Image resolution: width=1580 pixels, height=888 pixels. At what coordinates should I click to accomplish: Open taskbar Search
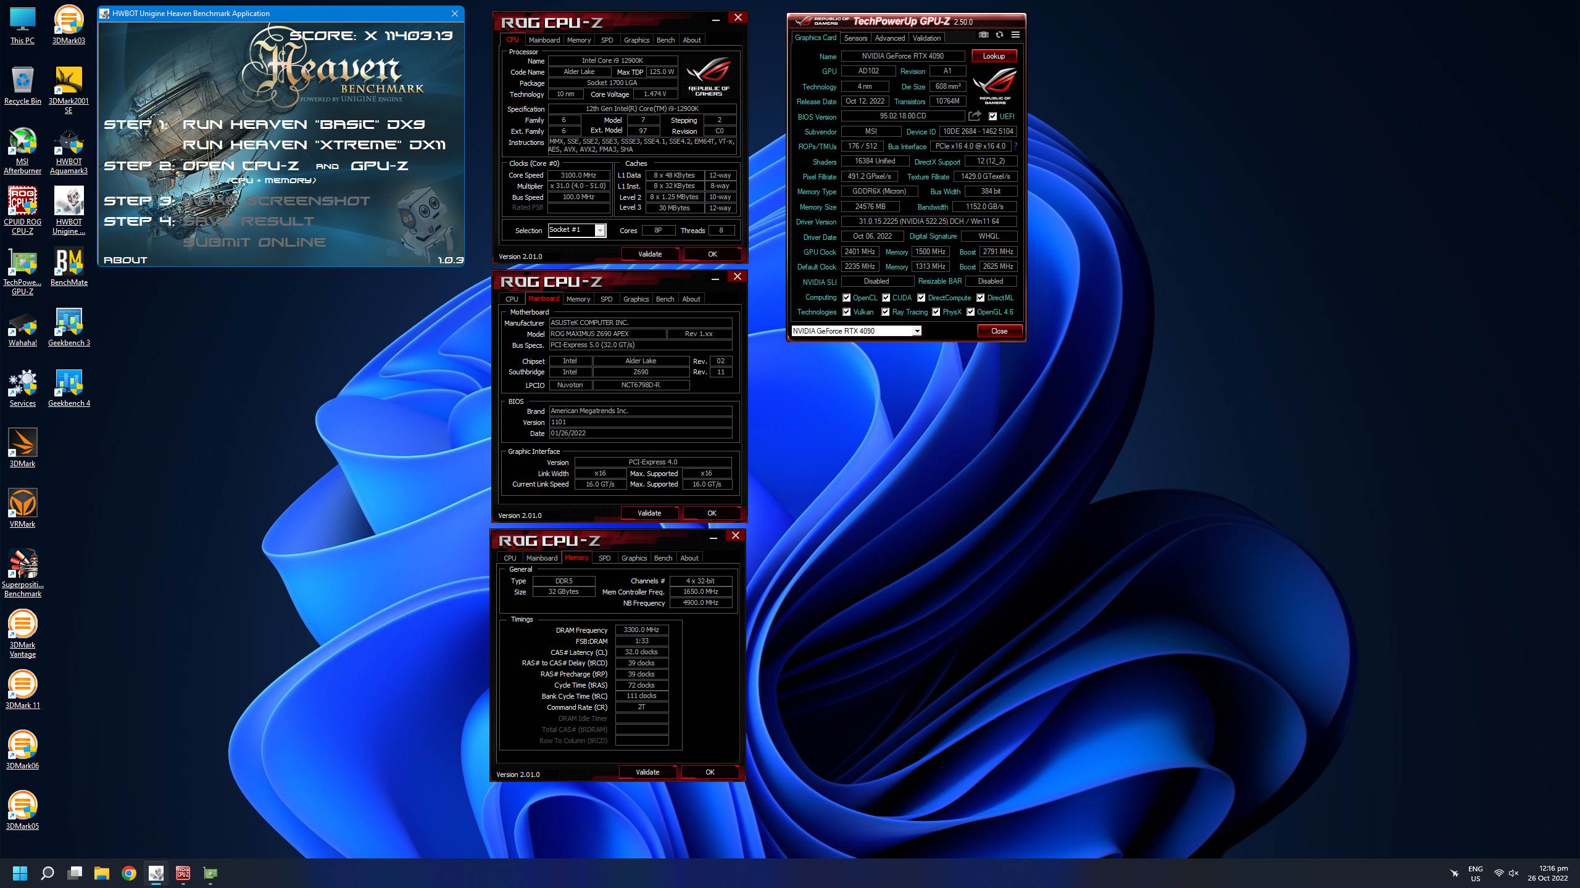click(x=48, y=873)
